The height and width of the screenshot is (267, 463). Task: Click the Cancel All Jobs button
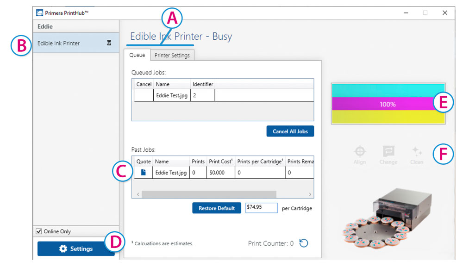(290, 131)
